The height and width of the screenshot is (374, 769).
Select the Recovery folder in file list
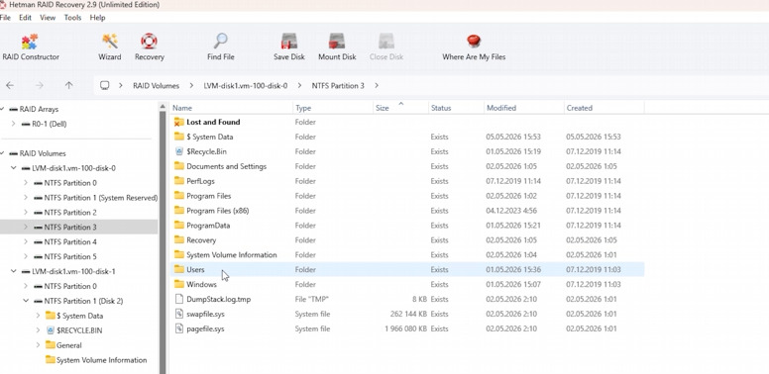(201, 239)
